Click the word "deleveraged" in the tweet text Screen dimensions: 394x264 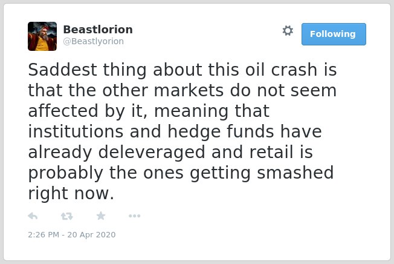tap(152, 152)
